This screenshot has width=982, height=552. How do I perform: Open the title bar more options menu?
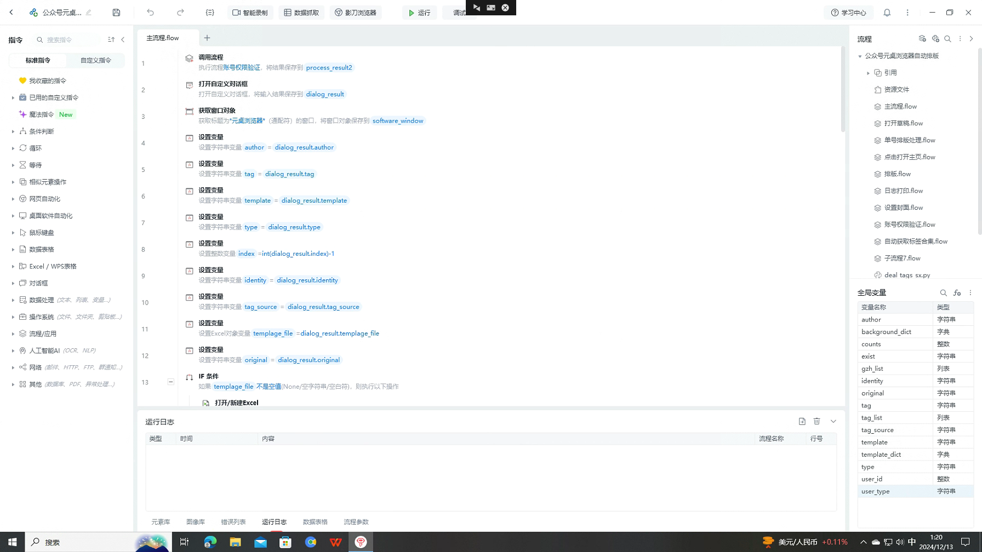907,12
